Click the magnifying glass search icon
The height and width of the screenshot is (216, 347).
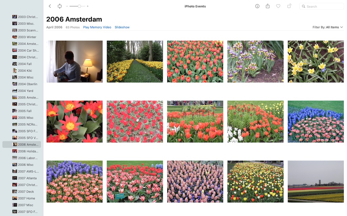click(304, 6)
